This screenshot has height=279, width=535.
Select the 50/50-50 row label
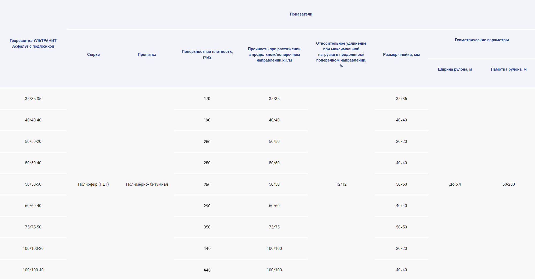pyautogui.click(x=33, y=184)
